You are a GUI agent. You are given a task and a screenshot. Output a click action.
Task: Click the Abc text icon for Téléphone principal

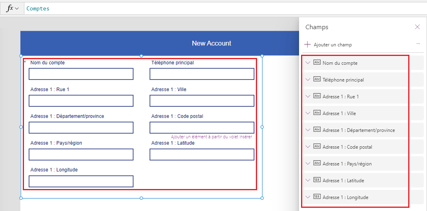[x=317, y=79]
